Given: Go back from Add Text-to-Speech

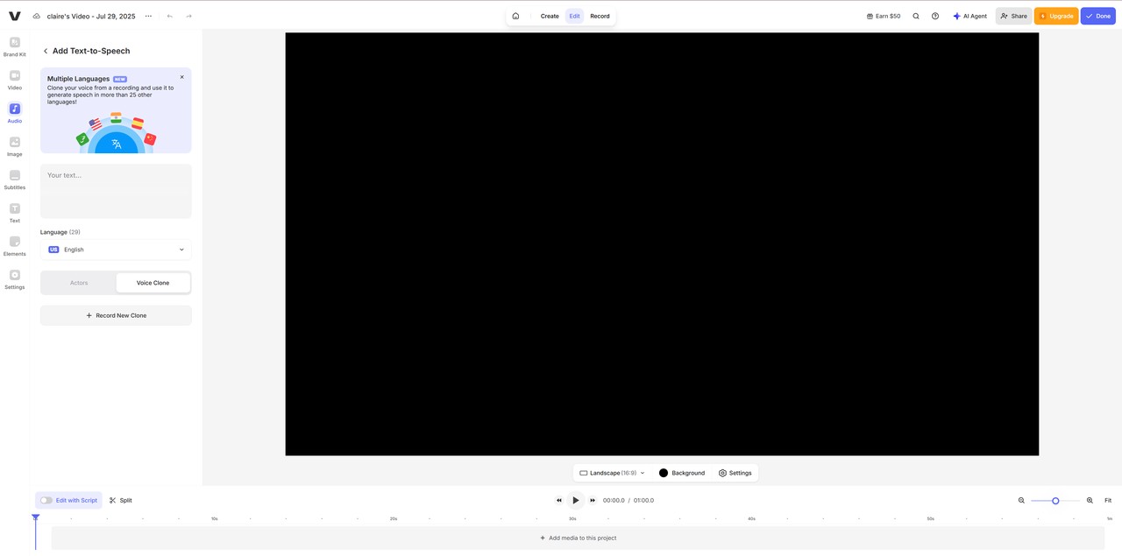Looking at the screenshot, I should click(46, 51).
